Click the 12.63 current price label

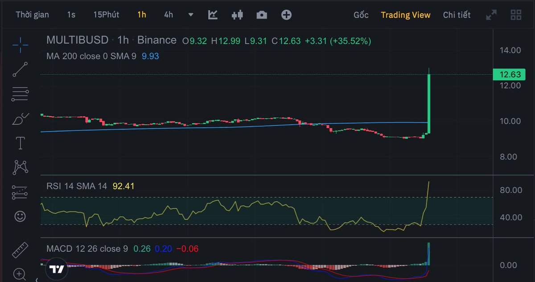coord(509,75)
